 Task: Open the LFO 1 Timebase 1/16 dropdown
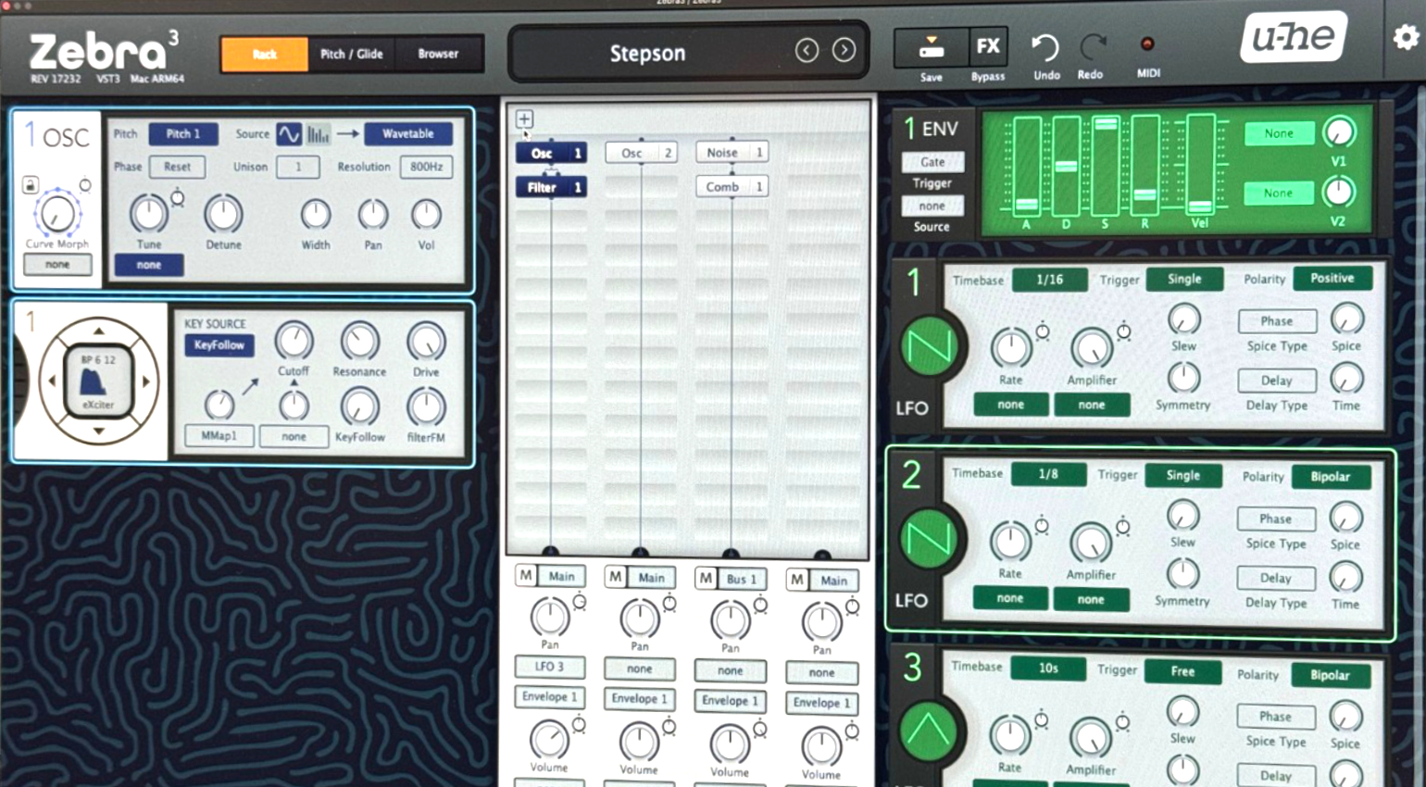click(1049, 280)
